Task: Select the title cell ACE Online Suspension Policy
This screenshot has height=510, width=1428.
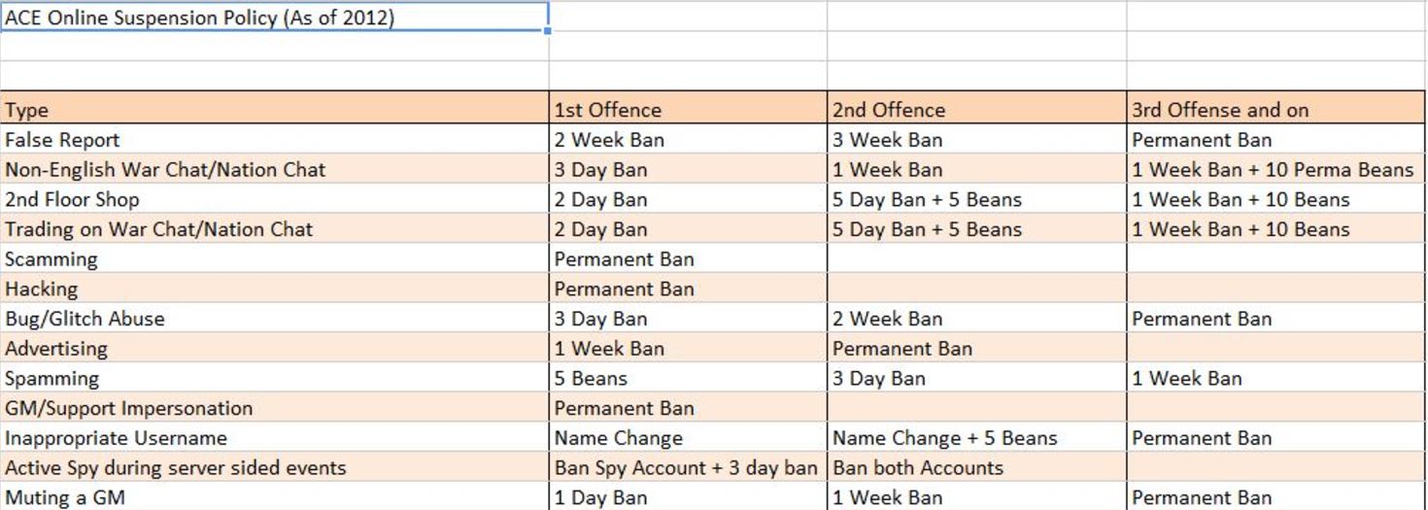Action: 275,17
